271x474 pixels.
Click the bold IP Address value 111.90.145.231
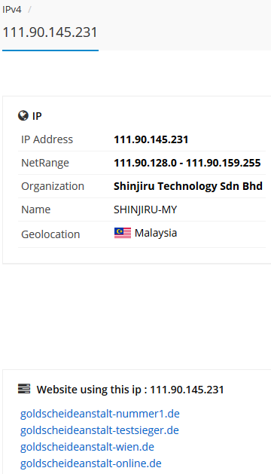click(151, 139)
